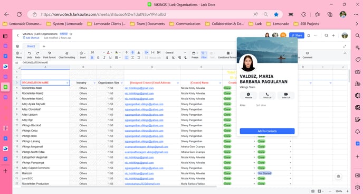Click the Undo icon in the toolbar
The height and width of the screenshot is (194, 363).
[x=30, y=53]
